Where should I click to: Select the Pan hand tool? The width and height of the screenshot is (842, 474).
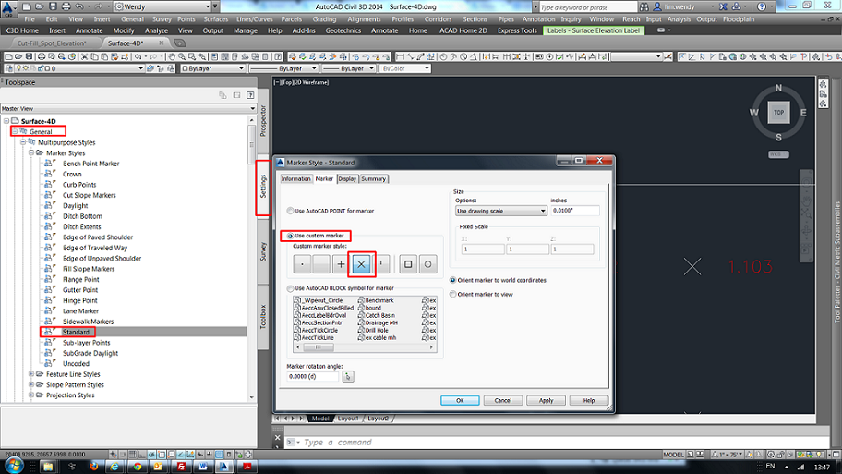[172, 56]
